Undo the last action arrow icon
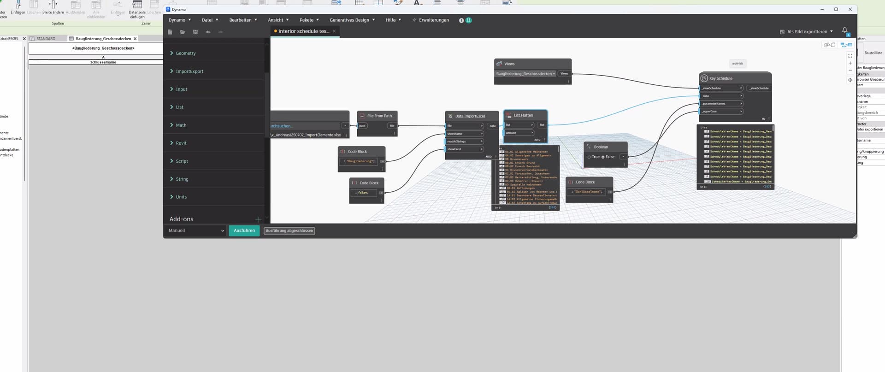This screenshot has height=372, width=885. 208,32
